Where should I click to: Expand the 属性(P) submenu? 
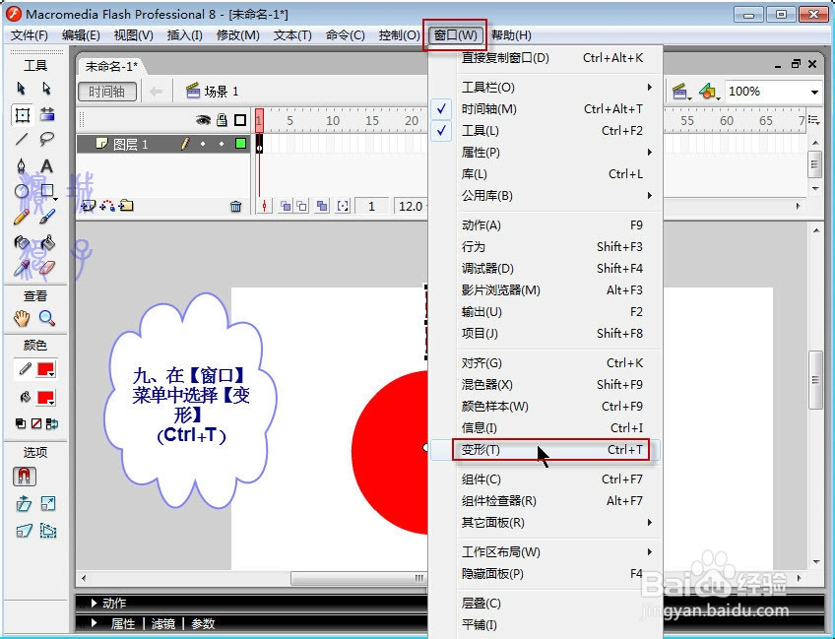tap(546, 153)
